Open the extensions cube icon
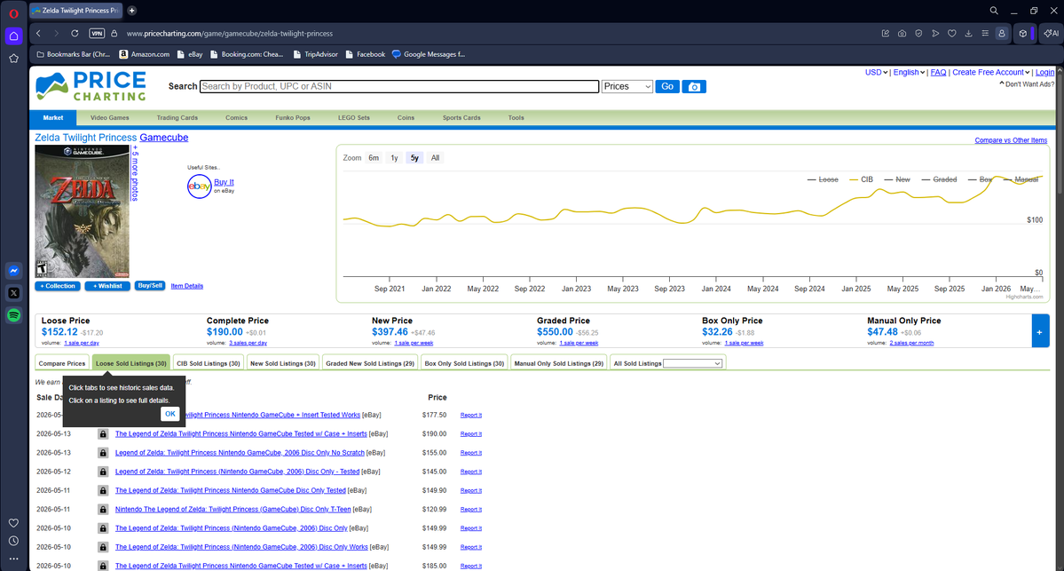 pos(1023,33)
